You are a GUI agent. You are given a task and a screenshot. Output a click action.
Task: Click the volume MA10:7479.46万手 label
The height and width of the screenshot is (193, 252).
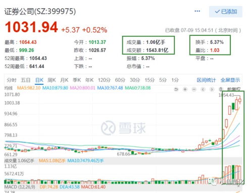pos(85,161)
